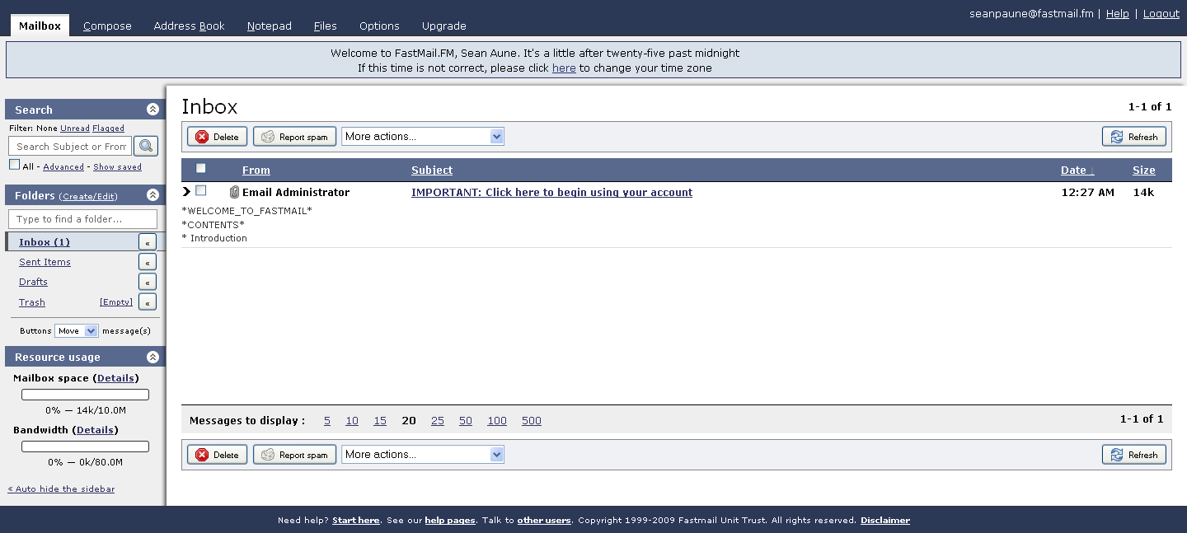The height and width of the screenshot is (533, 1187).
Task: Switch to the Files tab
Action: [x=326, y=26]
